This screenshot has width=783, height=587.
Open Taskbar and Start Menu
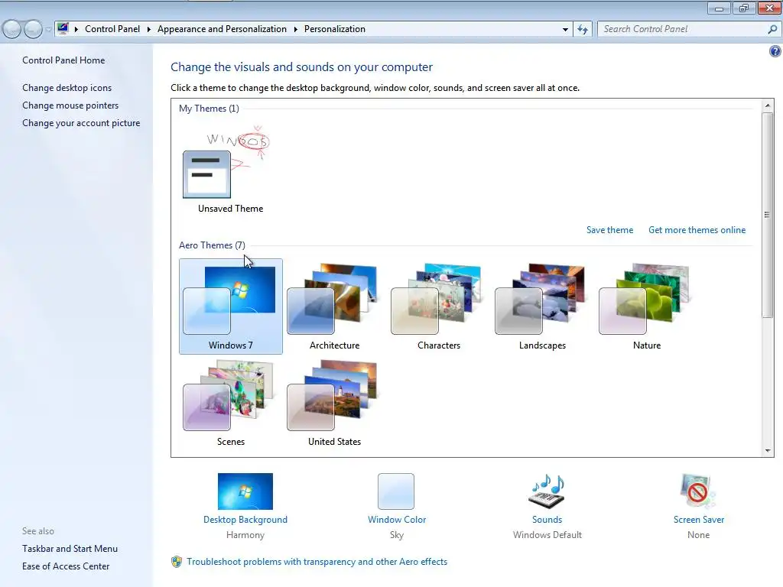70,549
